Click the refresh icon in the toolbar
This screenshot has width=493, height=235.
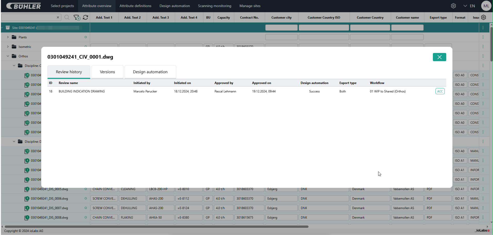point(86,17)
